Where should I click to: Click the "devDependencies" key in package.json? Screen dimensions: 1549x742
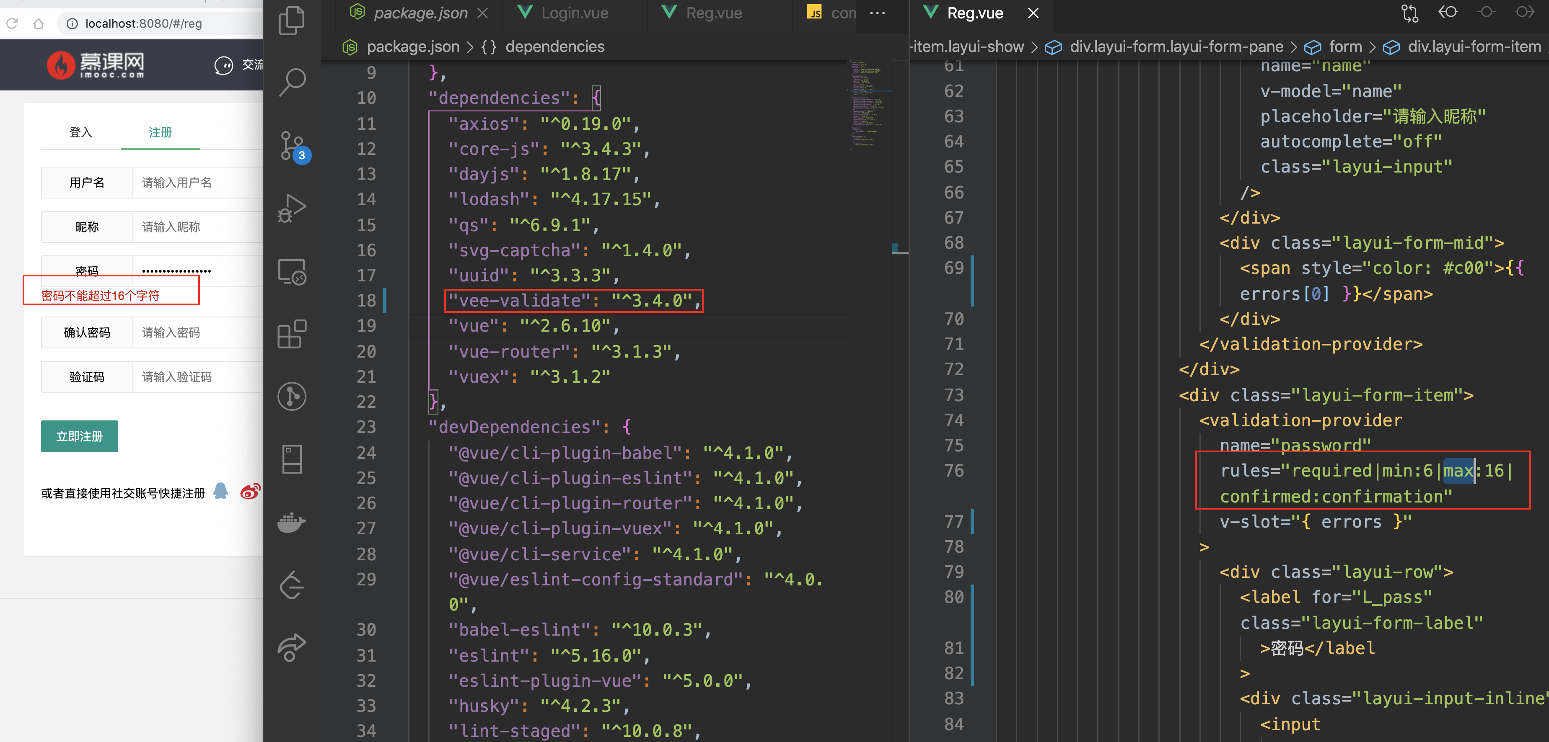[x=515, y=427]
